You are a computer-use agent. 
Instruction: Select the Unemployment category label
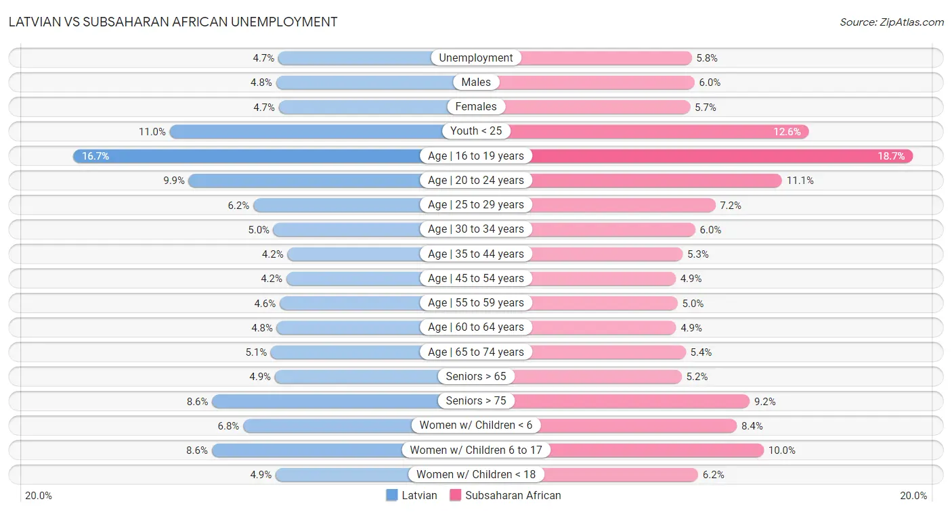(x=476, y=58)
